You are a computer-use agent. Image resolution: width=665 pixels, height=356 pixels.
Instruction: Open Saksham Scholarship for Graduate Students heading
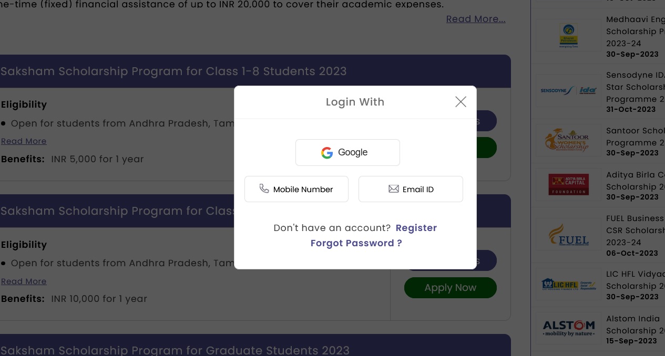(x=175, y=350)
